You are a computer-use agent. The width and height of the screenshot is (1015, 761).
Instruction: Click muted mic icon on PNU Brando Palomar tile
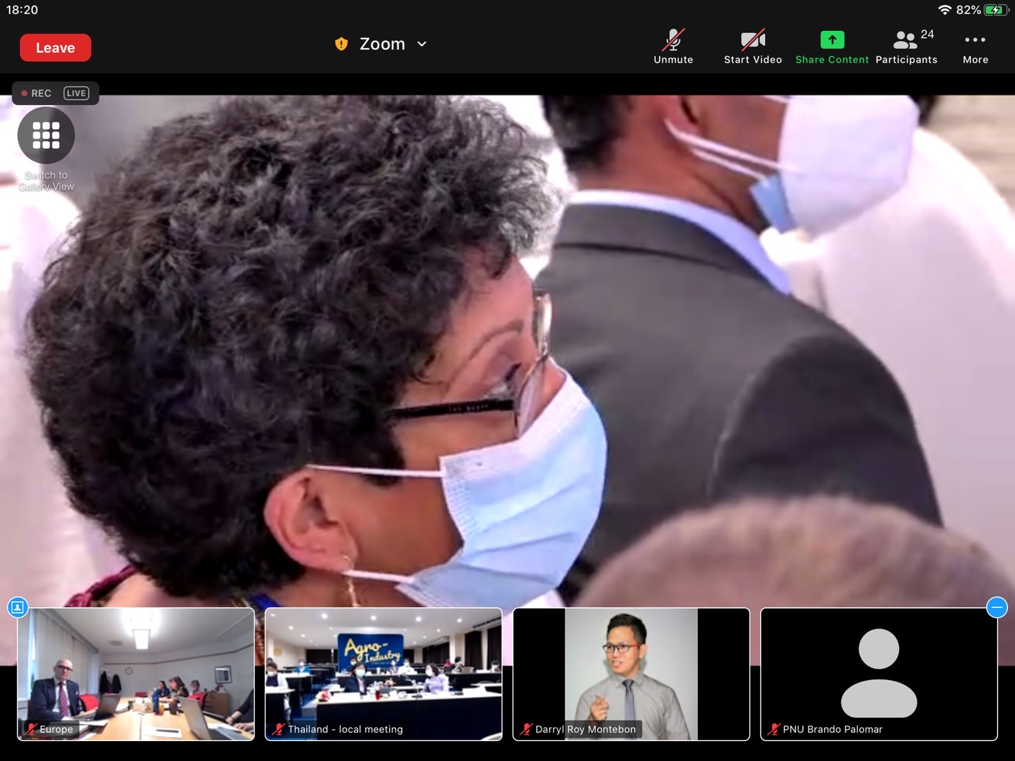(x=774, y=729)
